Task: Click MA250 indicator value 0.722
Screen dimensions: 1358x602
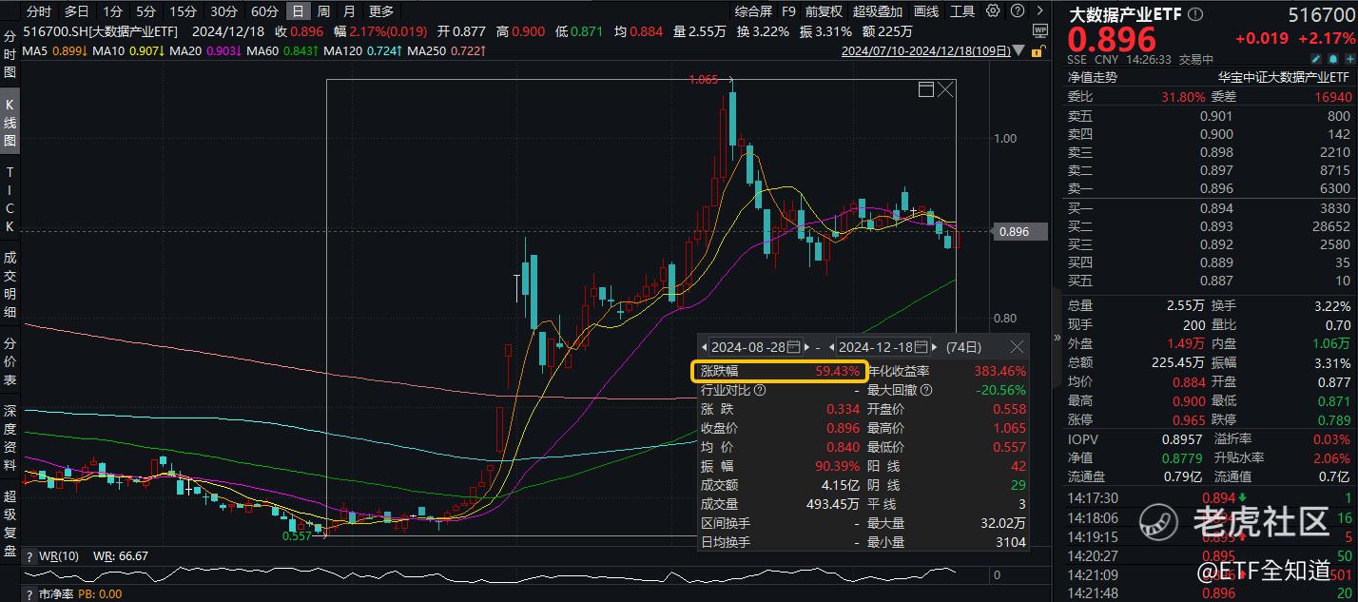Action: pyautogui.click(x=470, y=50)
